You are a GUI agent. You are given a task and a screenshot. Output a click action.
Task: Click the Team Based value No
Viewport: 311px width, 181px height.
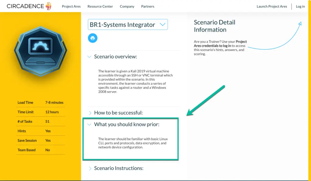point(48,150)
